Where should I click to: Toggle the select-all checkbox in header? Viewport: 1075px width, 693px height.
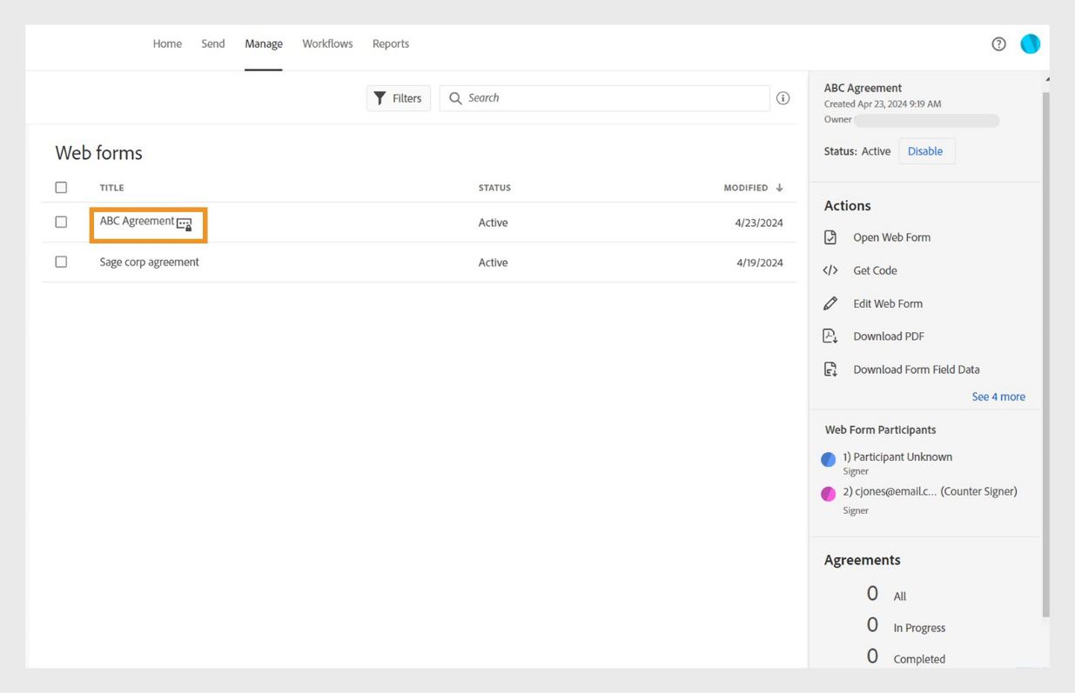[x=61, y=187]
